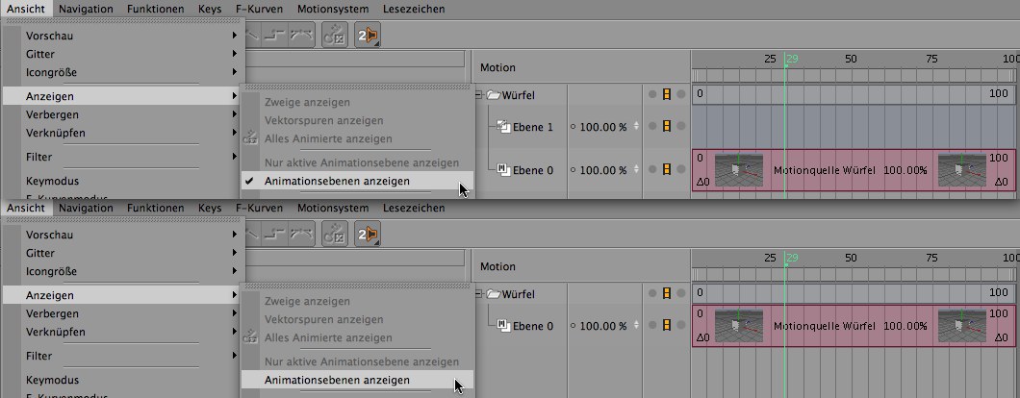Enable the unchecked Animationsebenen anzeigen entry

tap(337, 380)
